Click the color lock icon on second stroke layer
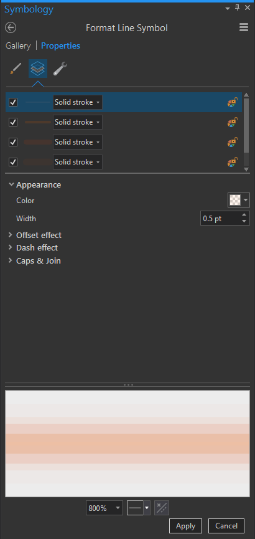 [x=233, y=122]
